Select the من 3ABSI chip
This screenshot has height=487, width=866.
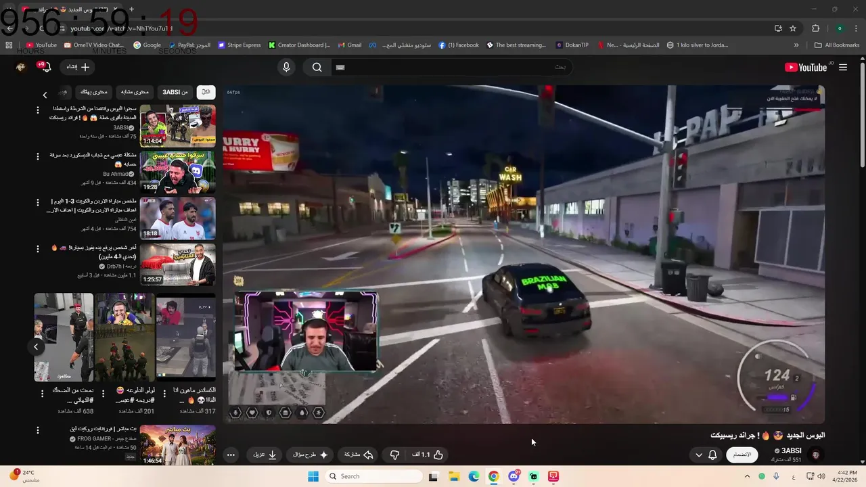tap(175, 92)
